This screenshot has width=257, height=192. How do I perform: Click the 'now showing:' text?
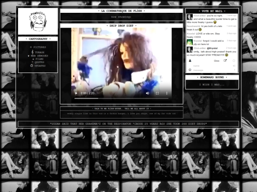tap(121, 17)
